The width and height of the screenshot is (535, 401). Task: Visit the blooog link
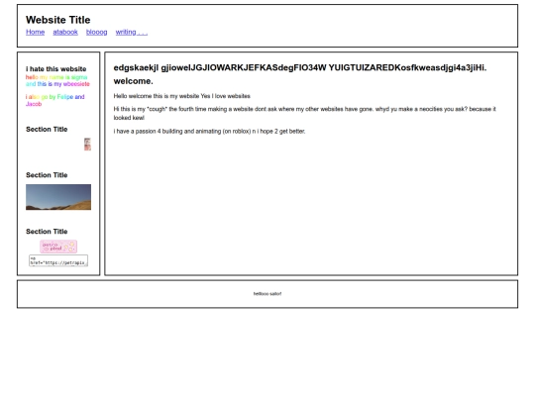(x=96, y=32)
